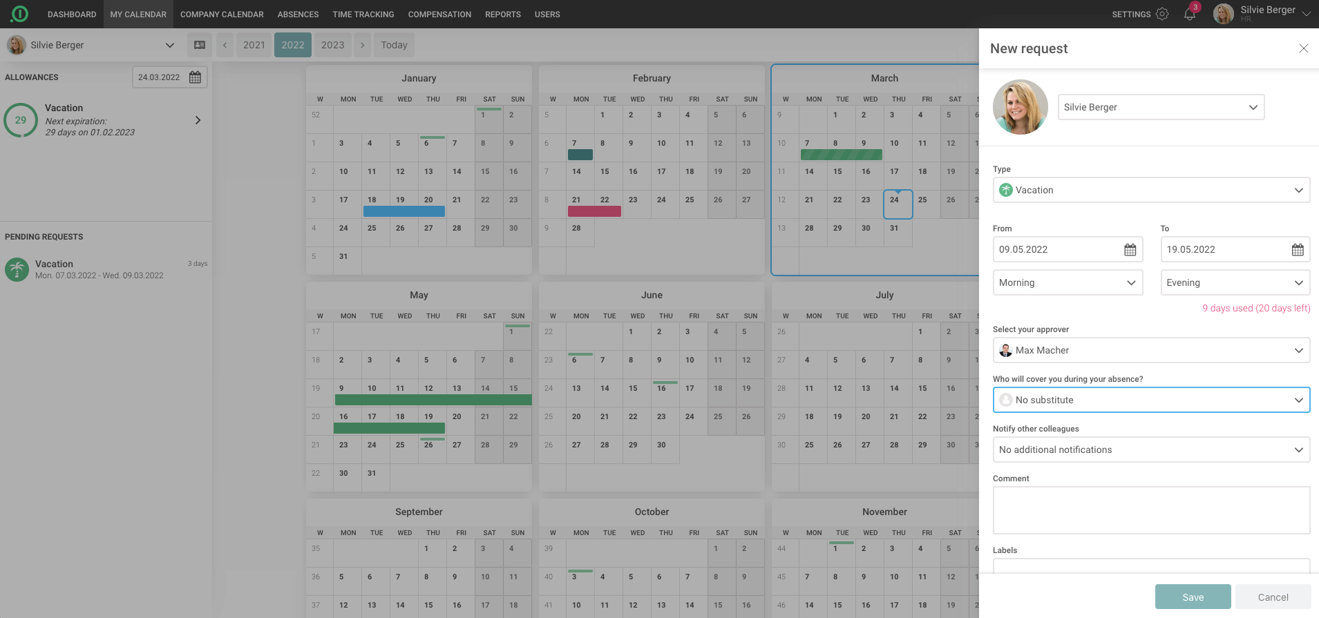Open the No substitute dropdown
Screen dimensions: 1319x618
(x=1298, y=400)
